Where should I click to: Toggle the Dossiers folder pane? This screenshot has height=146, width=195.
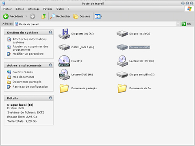click(82, 16)
